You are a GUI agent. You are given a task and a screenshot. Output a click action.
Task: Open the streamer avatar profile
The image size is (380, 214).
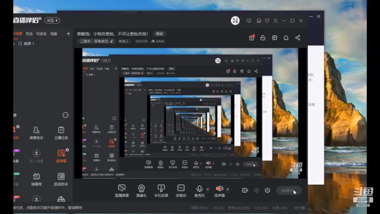[x=235, y=20]
